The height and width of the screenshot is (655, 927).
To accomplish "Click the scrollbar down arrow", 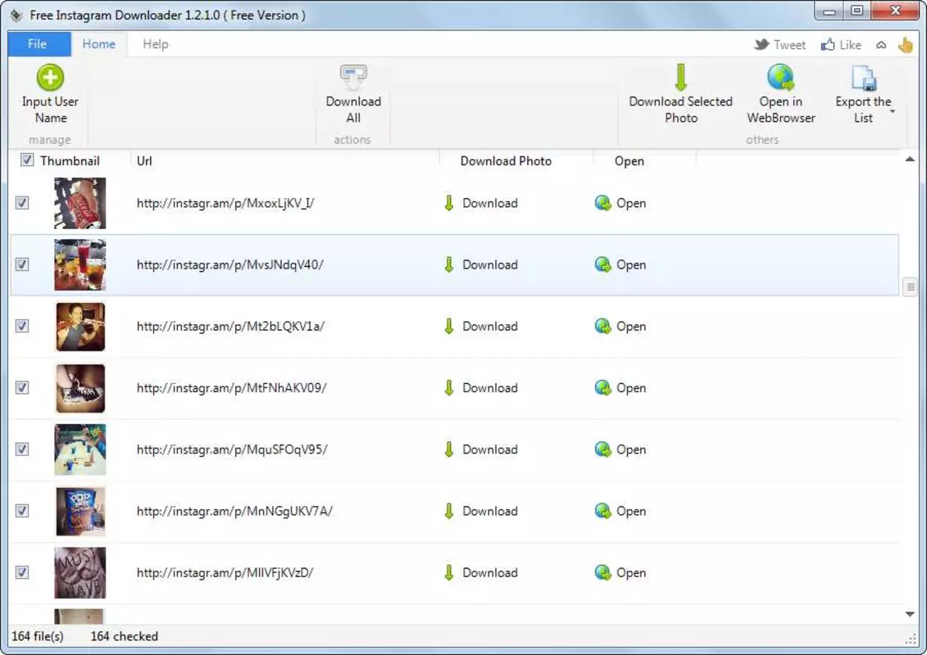I will [x=910, y=614].
